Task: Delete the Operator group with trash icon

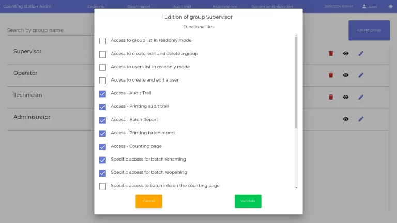Action: coord(331,75)
